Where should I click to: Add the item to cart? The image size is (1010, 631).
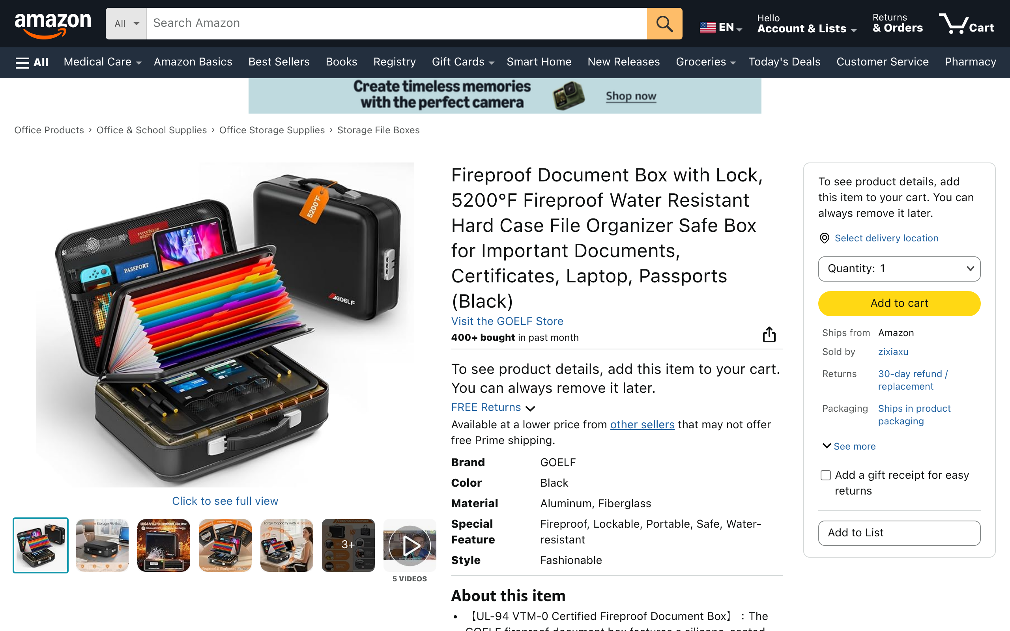coord(899,303)
